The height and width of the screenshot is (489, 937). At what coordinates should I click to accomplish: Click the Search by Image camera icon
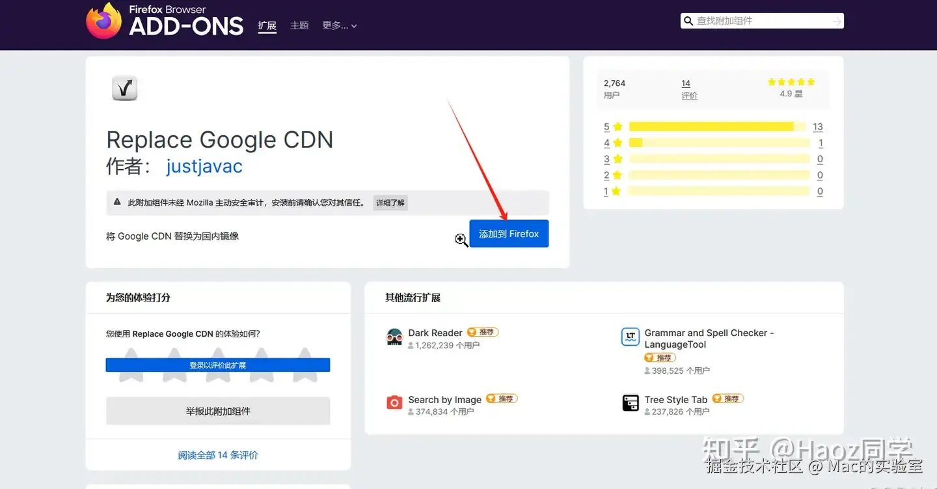point(394,403)
